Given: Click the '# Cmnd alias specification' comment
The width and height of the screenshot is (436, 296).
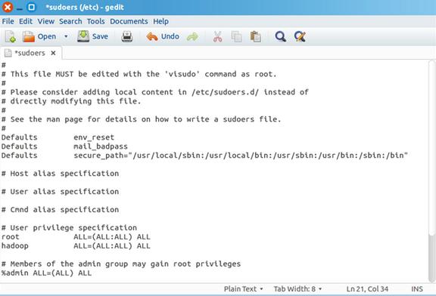Looking at the screenshot, I should click(60, 209).
